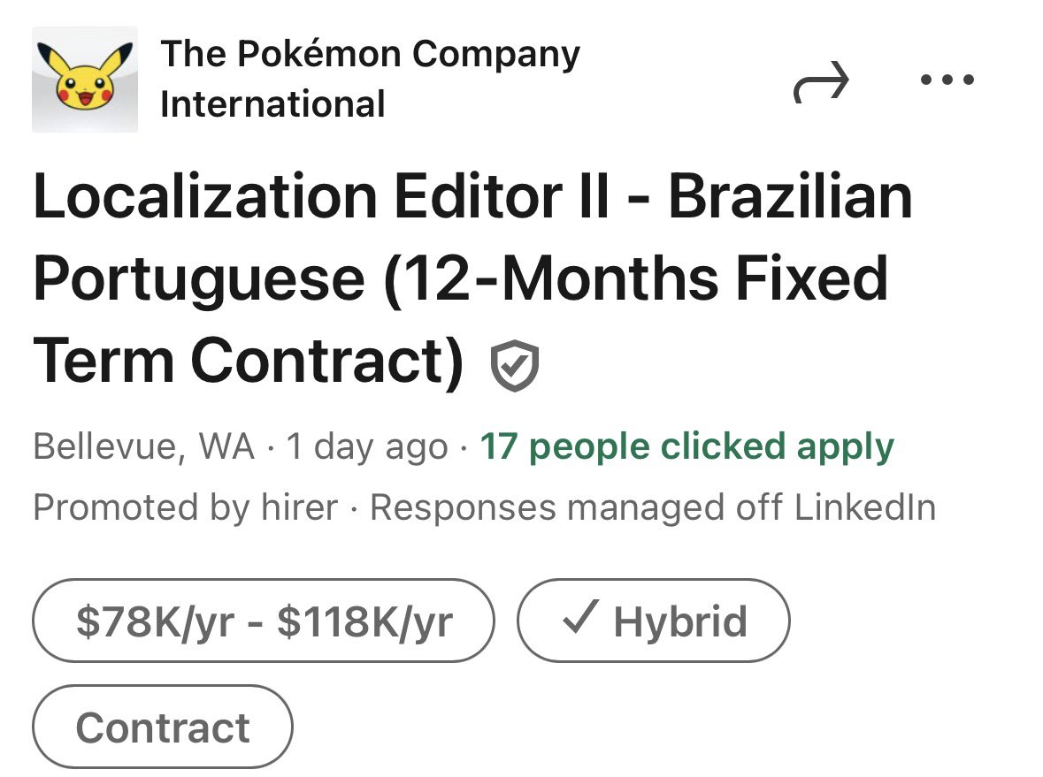Click the word LinkedIn in the response info
The width and height of the screenshot is (1043, 777).
864,507
